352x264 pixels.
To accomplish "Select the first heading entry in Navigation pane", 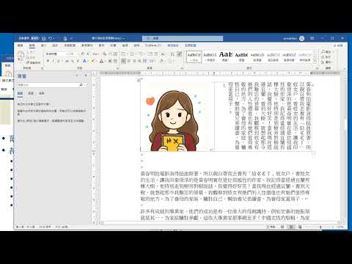I will click(33, 104).
